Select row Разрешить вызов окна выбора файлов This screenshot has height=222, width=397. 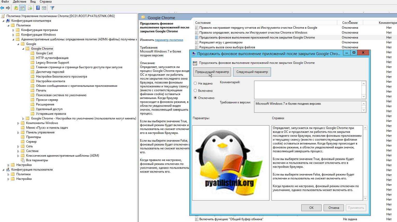pyautogui.click(x=295, y=47)
